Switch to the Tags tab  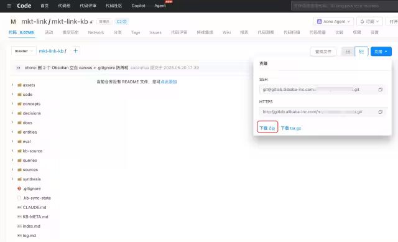pos(136,32)
